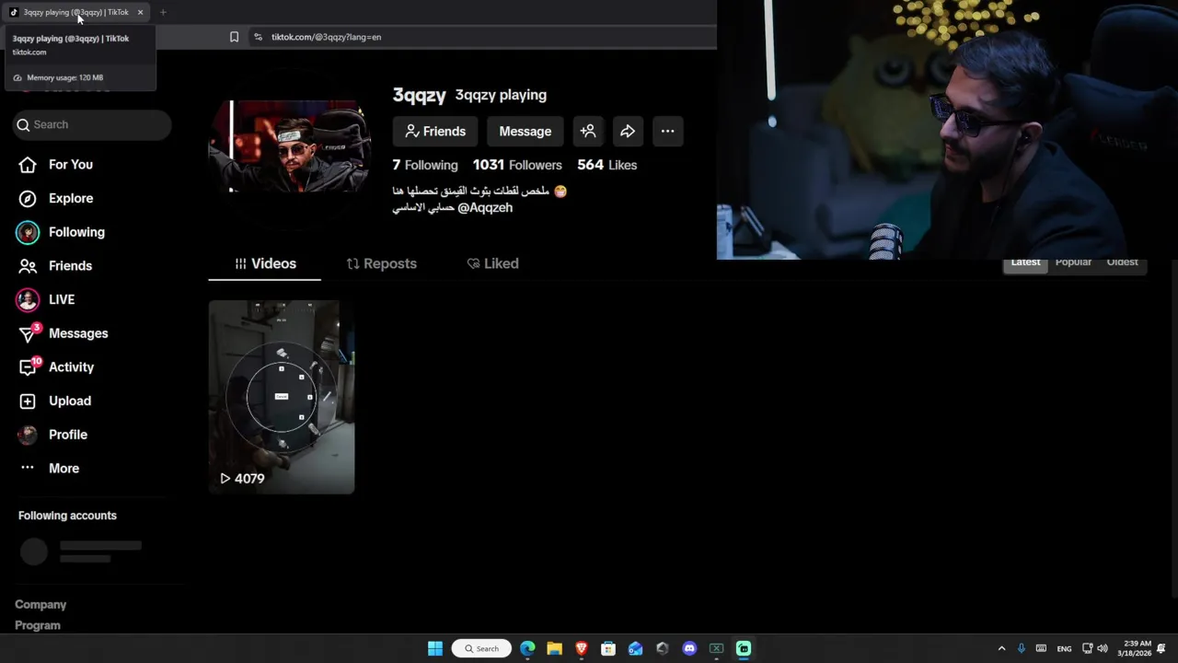Open Windows notification bell
The height and width of the screenshot is (663, 1178).
(1162, 648)
